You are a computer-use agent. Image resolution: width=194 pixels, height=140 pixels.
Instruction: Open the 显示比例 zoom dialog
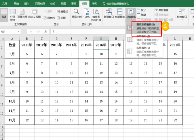pyautogui.click(x=77, y=13)
